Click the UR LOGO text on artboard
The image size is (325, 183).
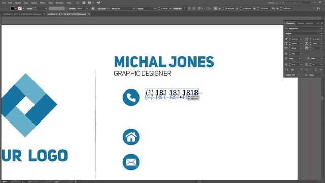click(35, 156)
